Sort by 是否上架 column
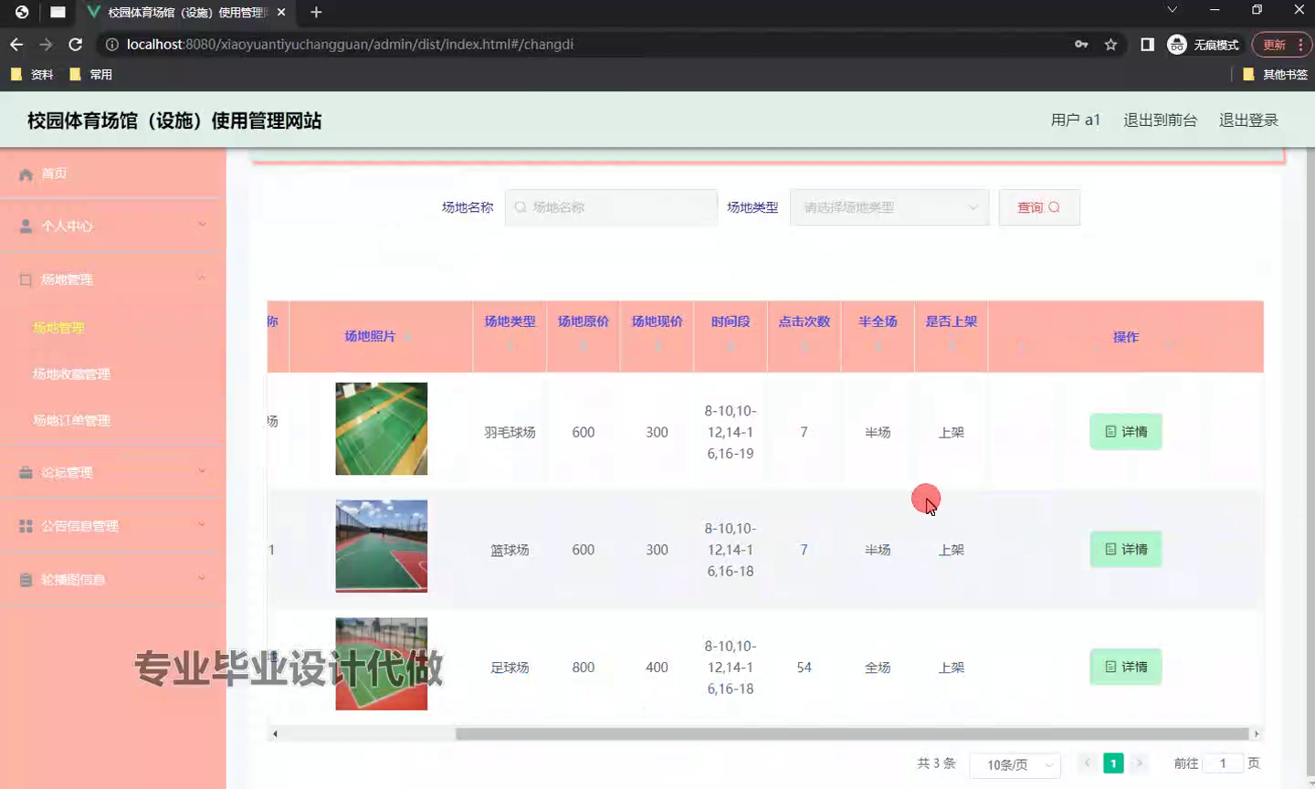Screen dimensions: 1315x789 pos(952,336)
